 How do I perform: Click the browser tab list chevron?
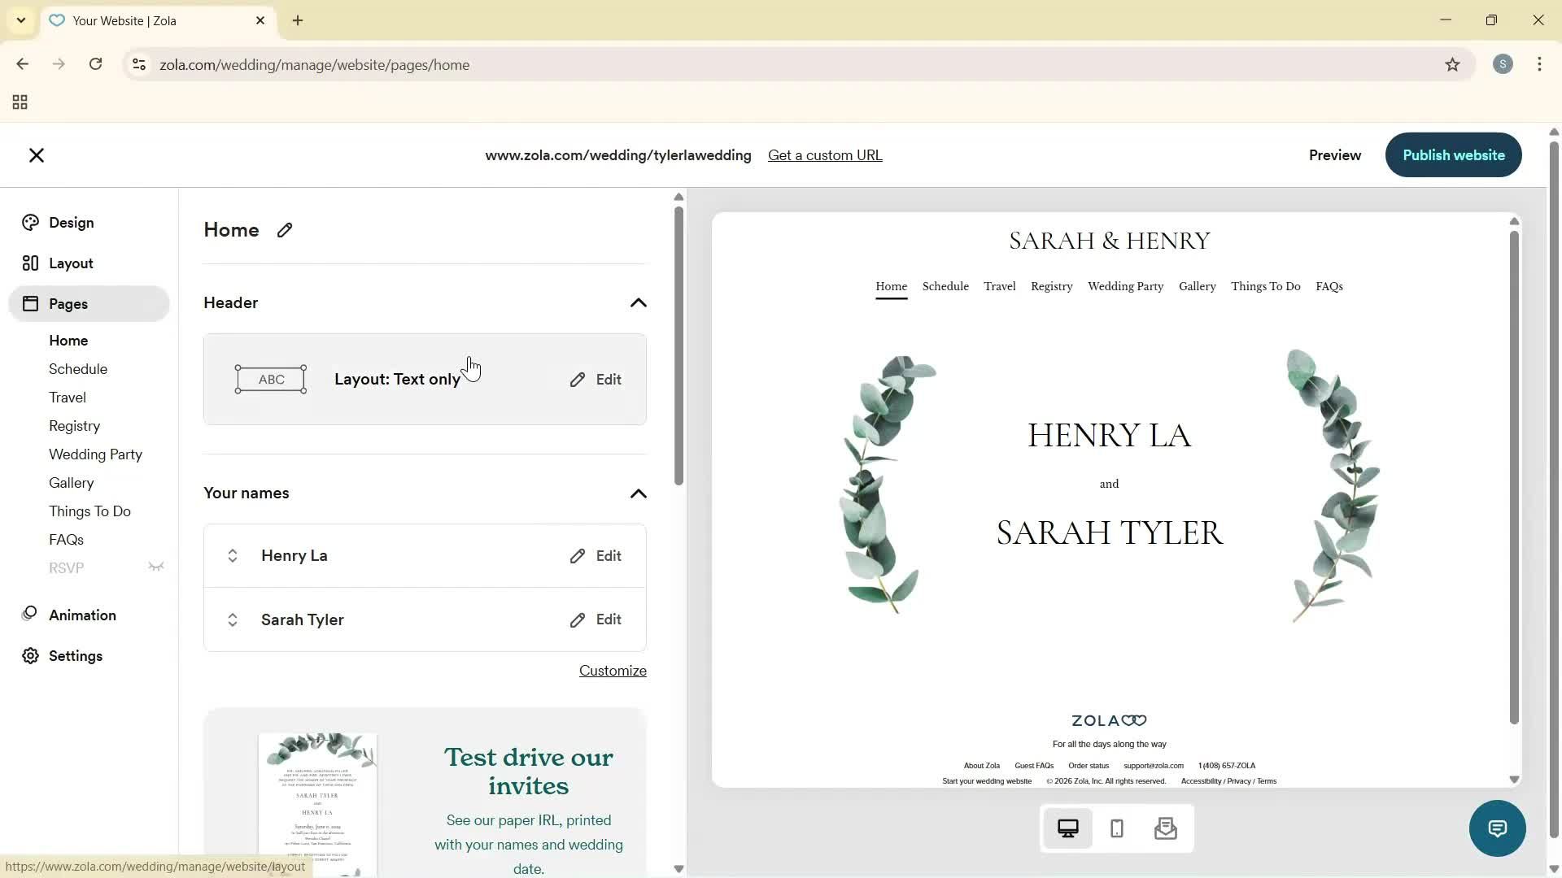pos(21,20)
